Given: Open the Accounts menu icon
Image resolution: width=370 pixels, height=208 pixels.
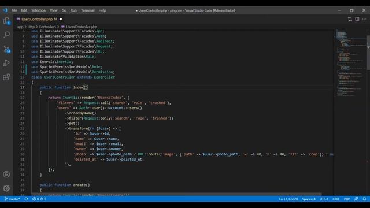Looking at the screenshot, I should [6, 174].
